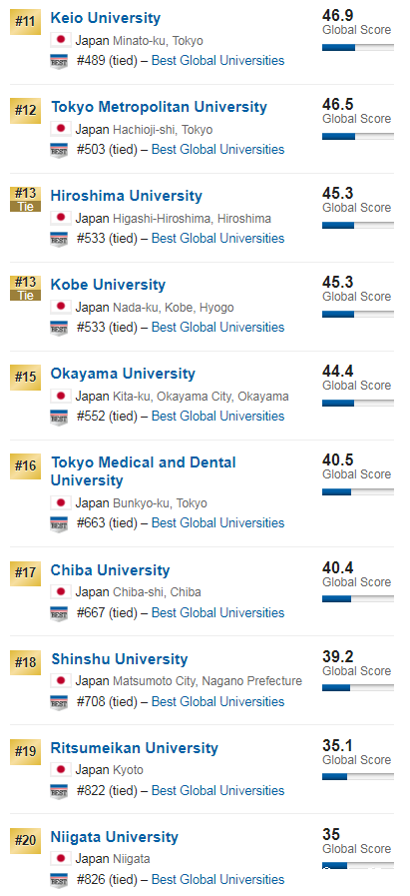Click the #13 Tie badge for Kobe University
Viewport: 410px width, 896px height.
[x=25, y=288]
